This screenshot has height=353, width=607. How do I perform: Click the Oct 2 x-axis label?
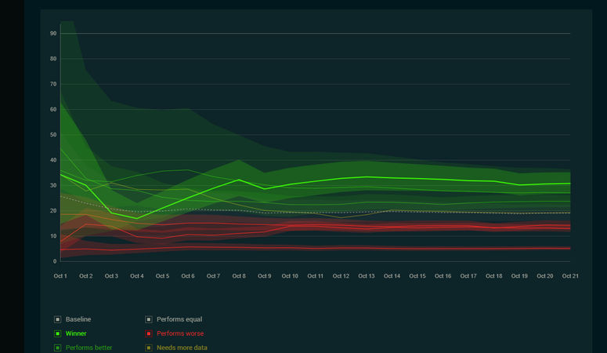point(86,276)
